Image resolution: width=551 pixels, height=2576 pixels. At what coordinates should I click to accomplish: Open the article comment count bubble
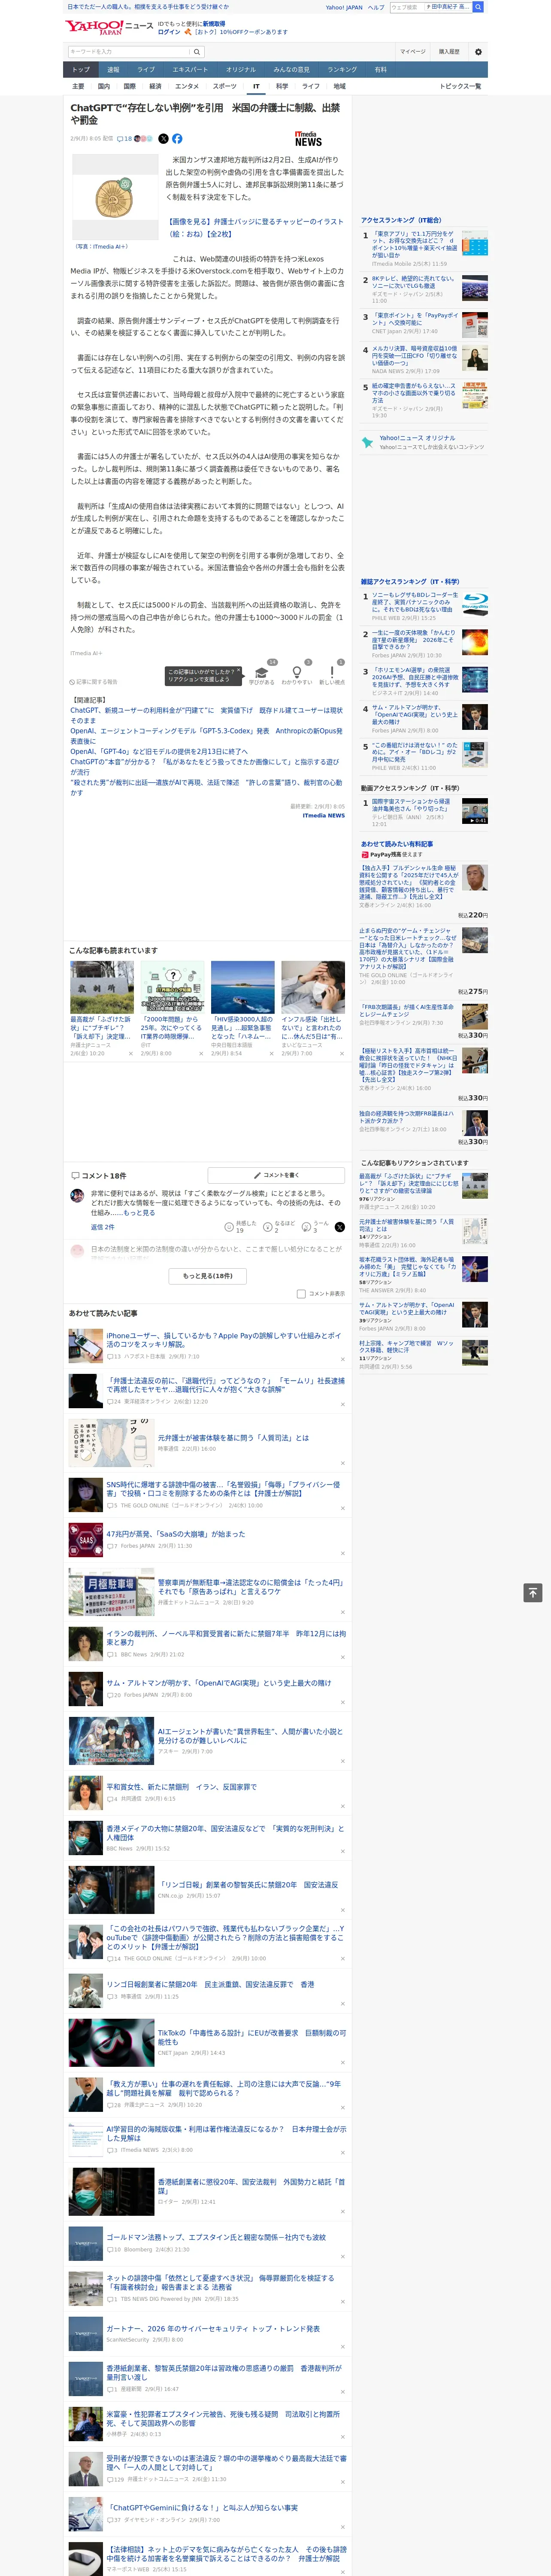pyautogui.click(x=125, y=139)
